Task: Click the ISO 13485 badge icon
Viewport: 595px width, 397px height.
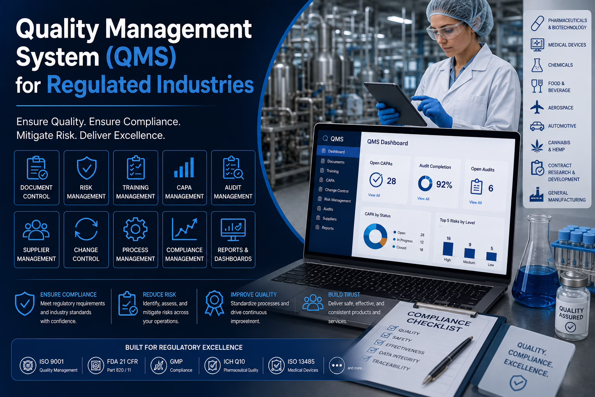Action: [277, 365]
